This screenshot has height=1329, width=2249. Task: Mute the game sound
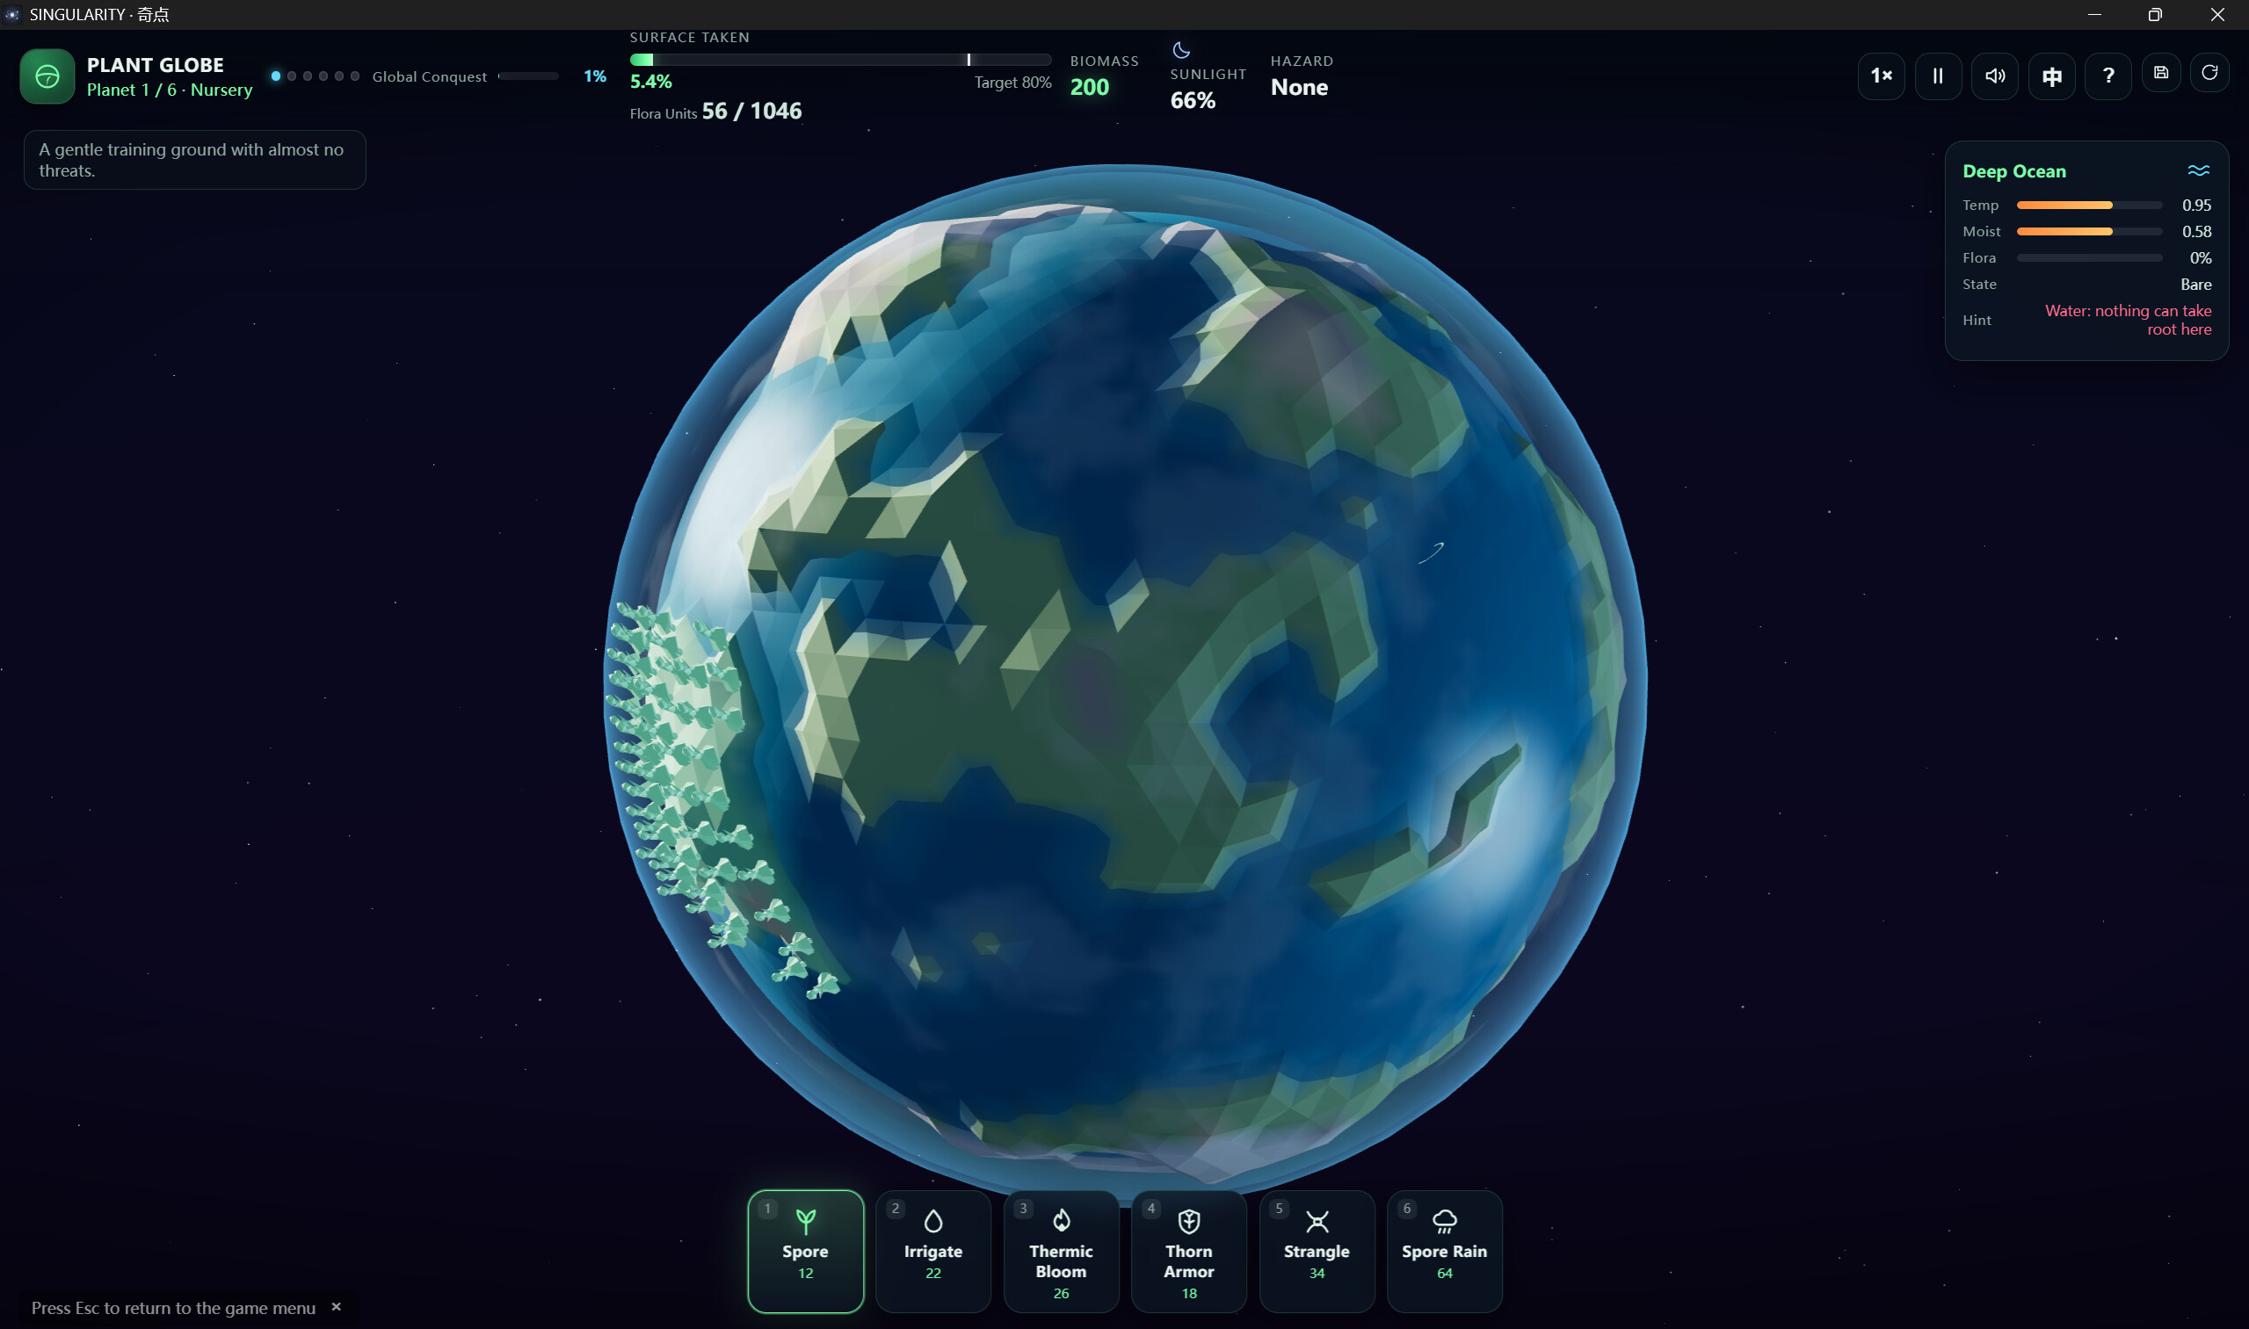pyautogui.click(x=1994, y=76)
